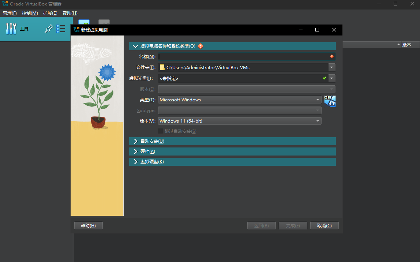Click the 完成(F) finish button

point(293,225)
